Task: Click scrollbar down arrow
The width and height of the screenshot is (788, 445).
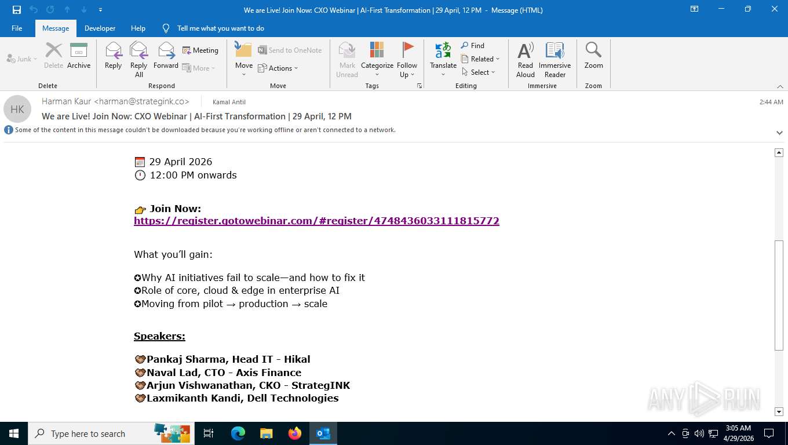Action: click(779, 412)
